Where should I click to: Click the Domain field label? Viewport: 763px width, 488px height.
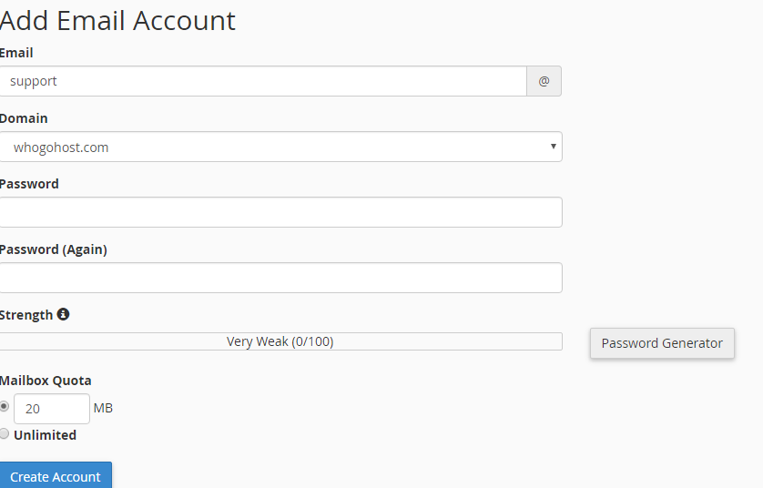(24, 118)
